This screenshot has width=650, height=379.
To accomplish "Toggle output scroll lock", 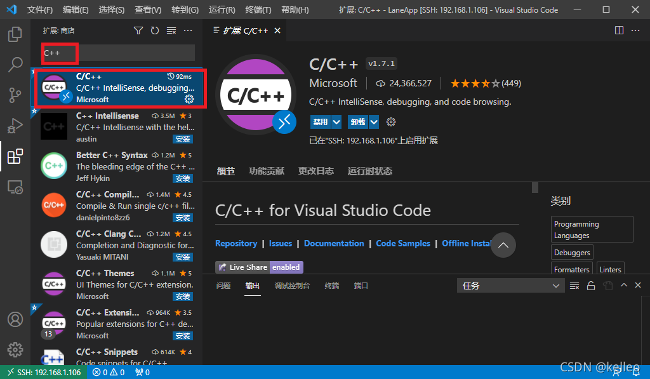I will pos(591,286).
